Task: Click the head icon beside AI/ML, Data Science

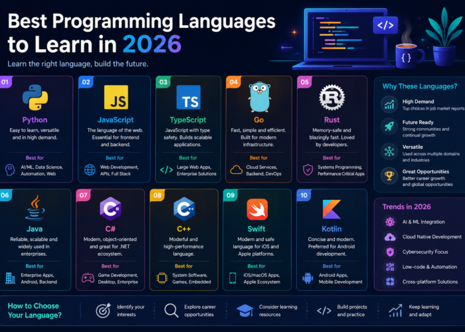Action: [10, 170]
